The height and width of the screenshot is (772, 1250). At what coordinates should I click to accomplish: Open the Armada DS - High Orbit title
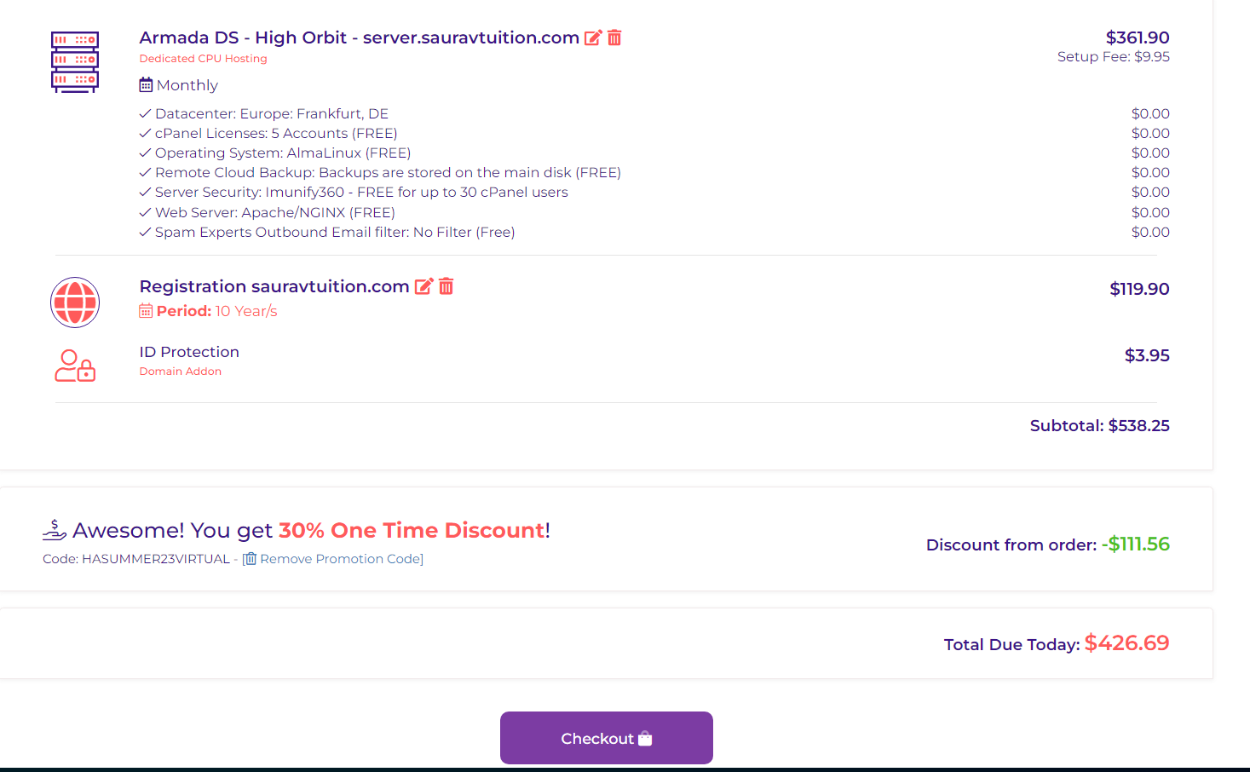click(359, 37)
